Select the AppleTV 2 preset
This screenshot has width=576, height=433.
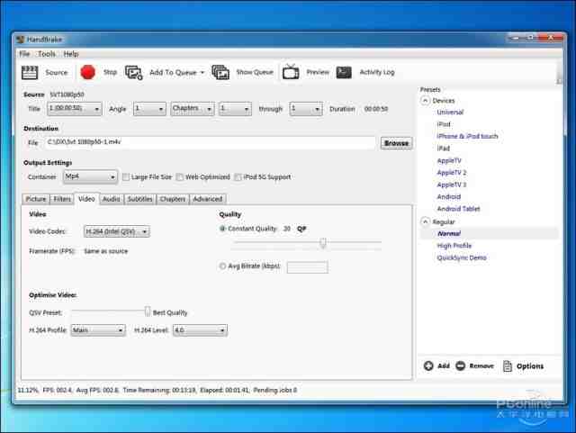452,173
